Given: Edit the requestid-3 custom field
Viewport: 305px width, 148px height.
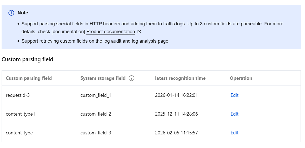Looking at the screenshot, I should tap(234, 95).
